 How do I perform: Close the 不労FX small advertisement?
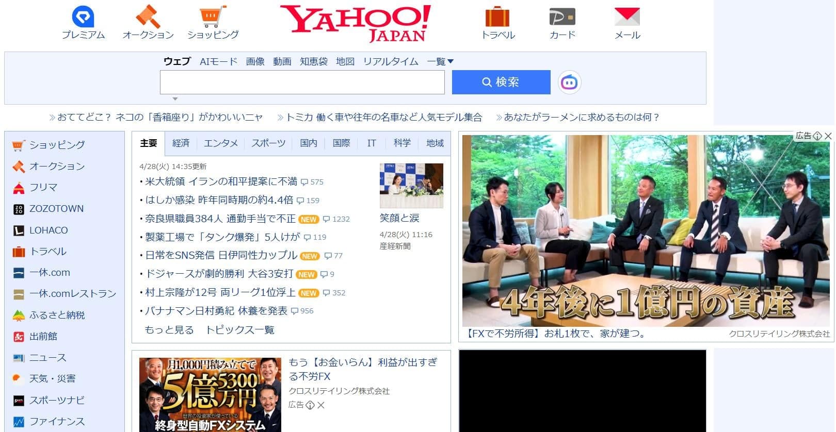(x=321, y=405)
